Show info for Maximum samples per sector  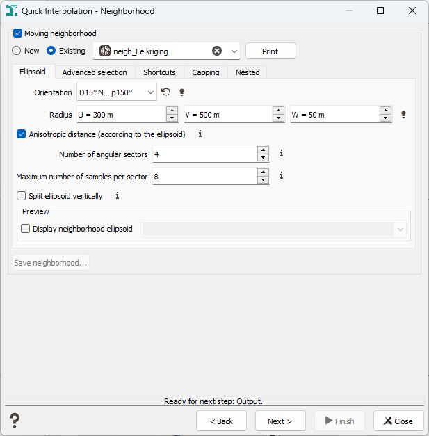point(282,175)
